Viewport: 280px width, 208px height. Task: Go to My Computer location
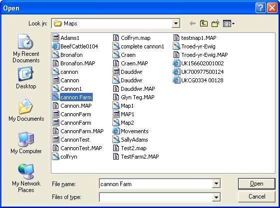click(26, 143)
